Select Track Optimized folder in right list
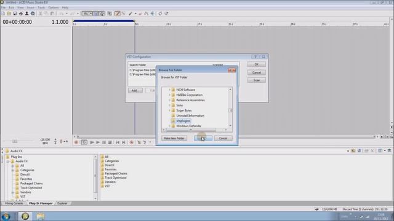The width and height of the screenshot is (394, 221). pyautogui.click(x=115, y=177)
